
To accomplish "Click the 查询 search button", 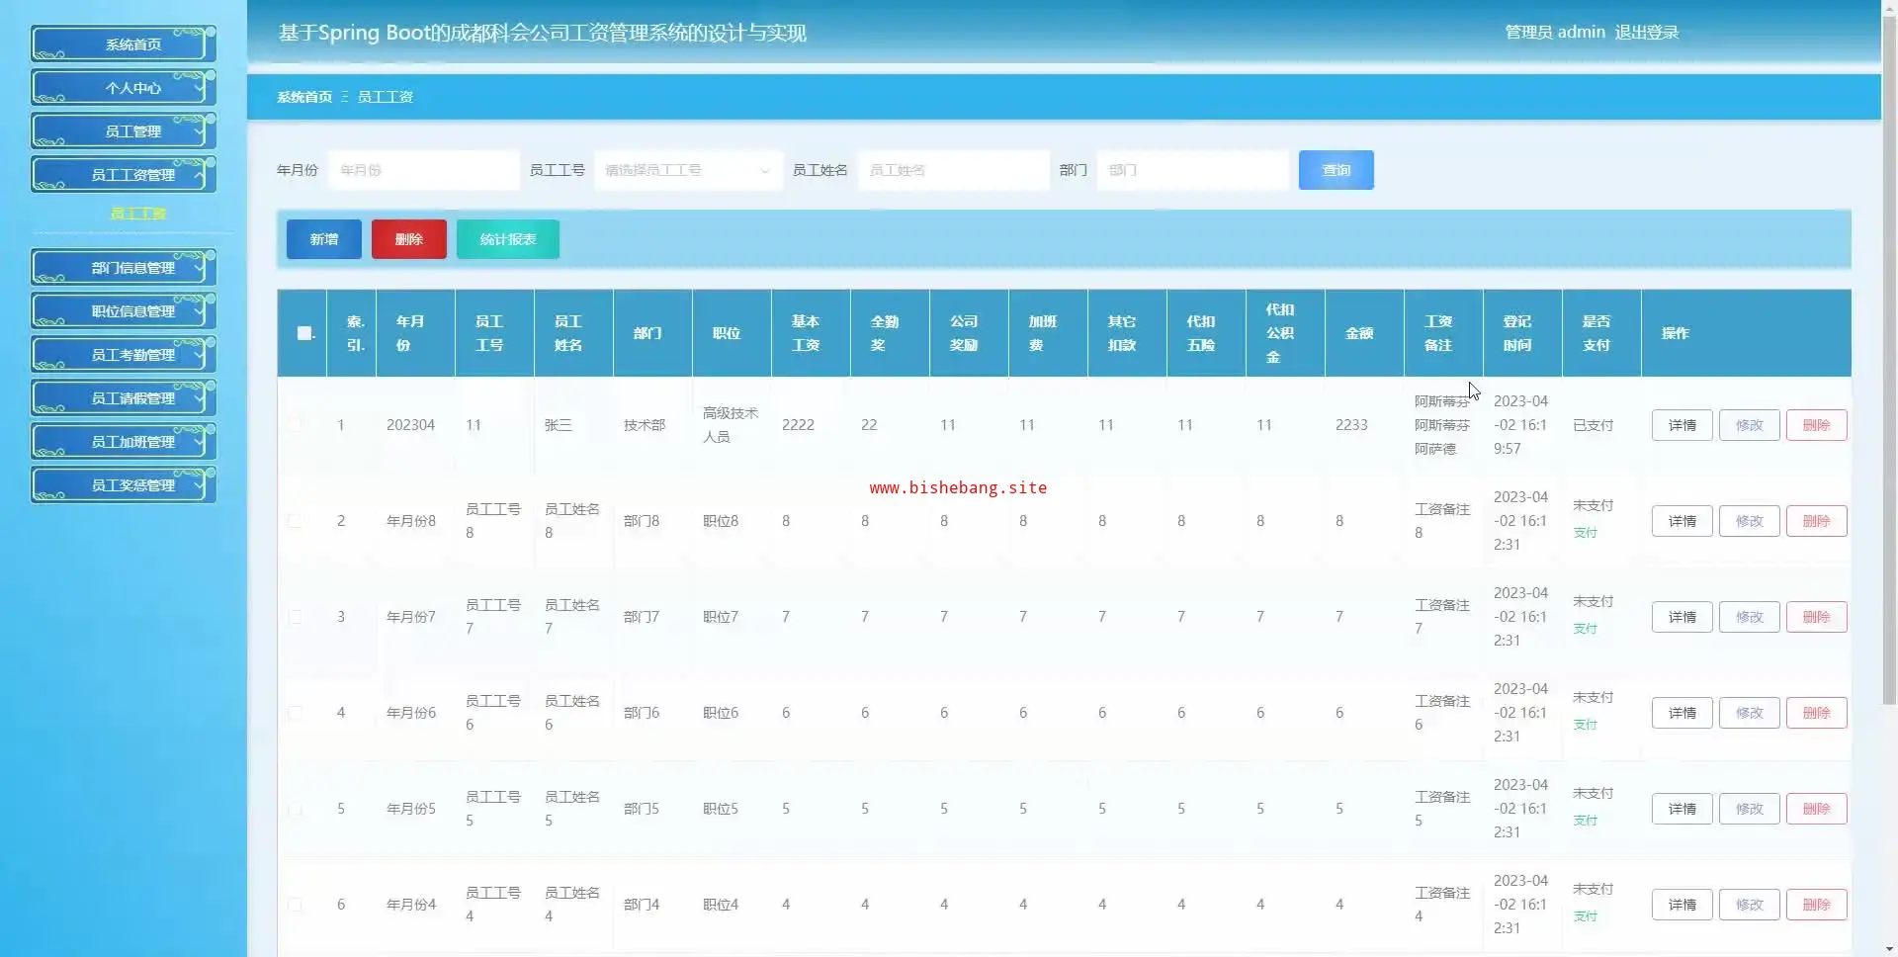I will (1336, 170).
